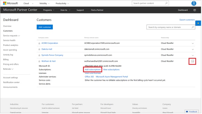Click the Microsoft Partner Center title
The width and height of the screenshot is (202, 114).
click(20, 10)
